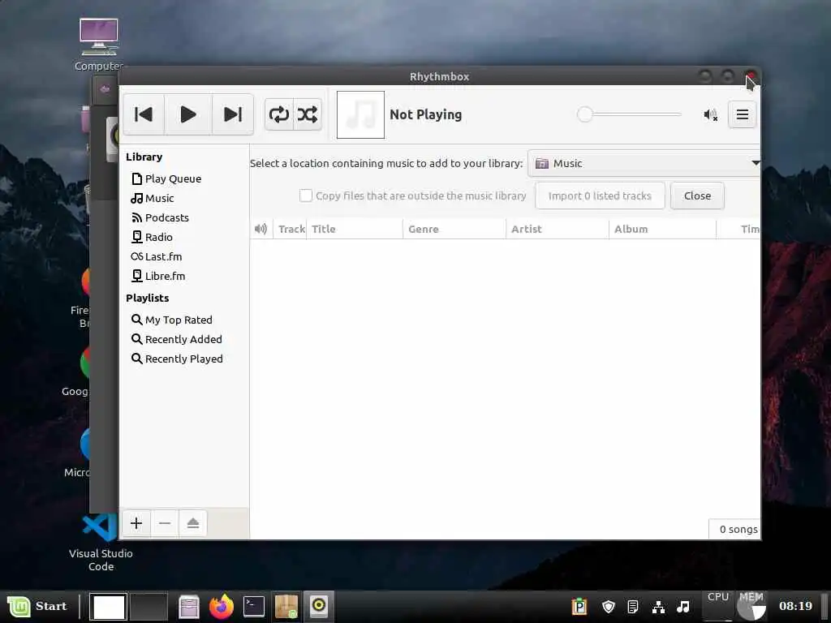Screen dimensions: 831x623
Task: Click the clipboard P tray icon
Action: (x=579, y=607)
